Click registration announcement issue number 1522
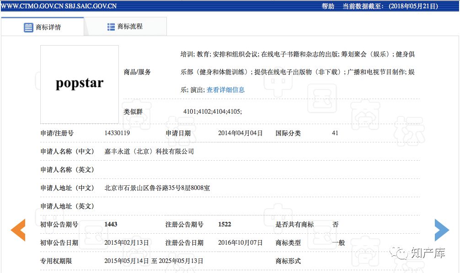Image resolution: width=460 pixels, height=273 pixels. (x=225, y=225)
